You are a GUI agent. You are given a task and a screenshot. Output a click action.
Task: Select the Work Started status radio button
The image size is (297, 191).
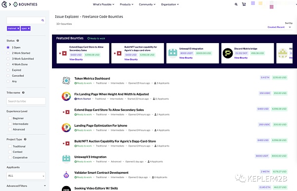point(8,53)
